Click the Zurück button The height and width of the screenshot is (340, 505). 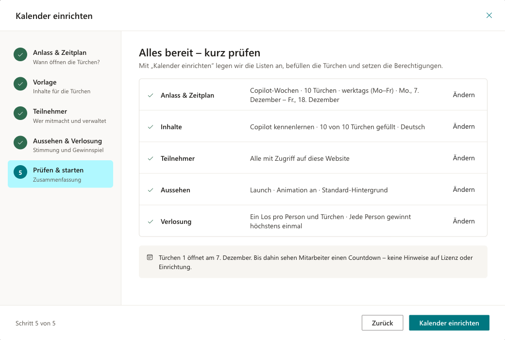tap(382, 323)
